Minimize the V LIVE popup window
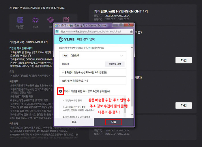This screenshot has width=202, height=147. click(x=115, y=25)
